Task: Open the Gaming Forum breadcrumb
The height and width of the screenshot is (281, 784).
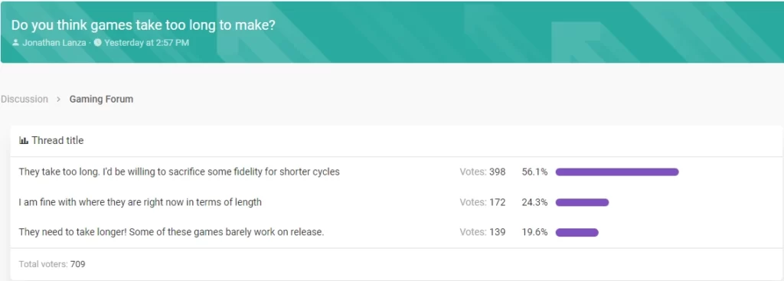Action: (x=101, y=99)
